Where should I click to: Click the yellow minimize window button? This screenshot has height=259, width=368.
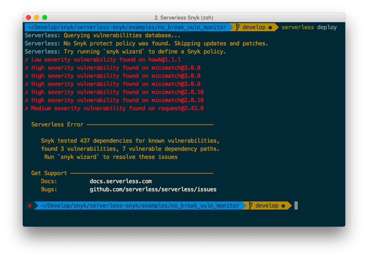click(x=37, y=17)
